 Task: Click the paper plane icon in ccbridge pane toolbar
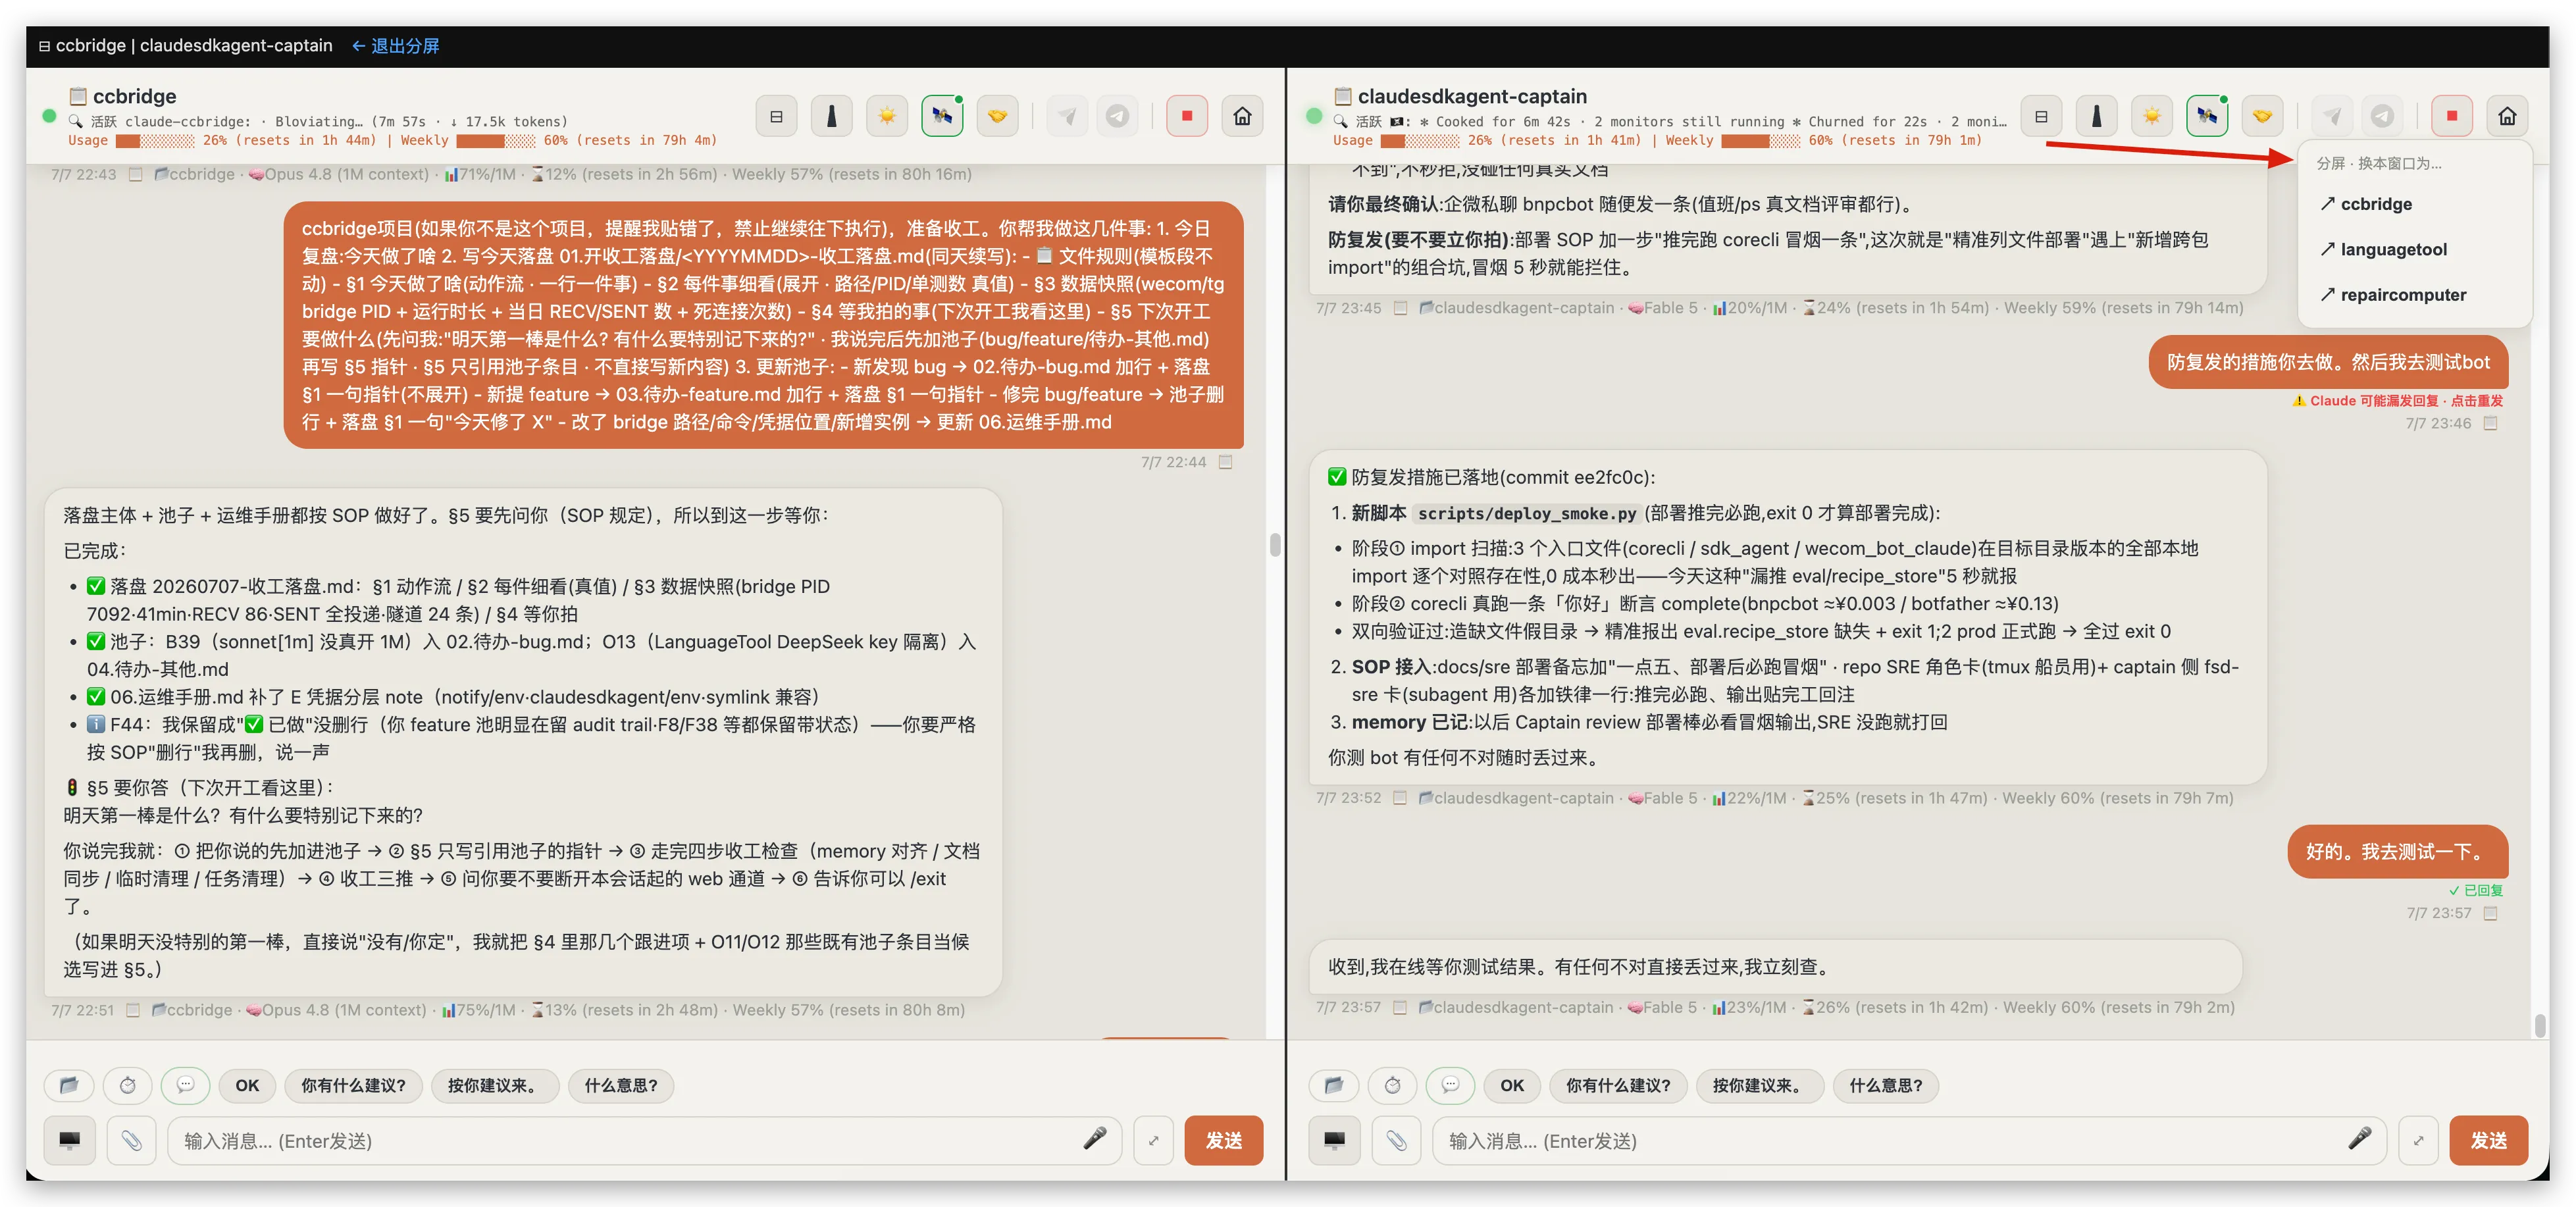1067,117
